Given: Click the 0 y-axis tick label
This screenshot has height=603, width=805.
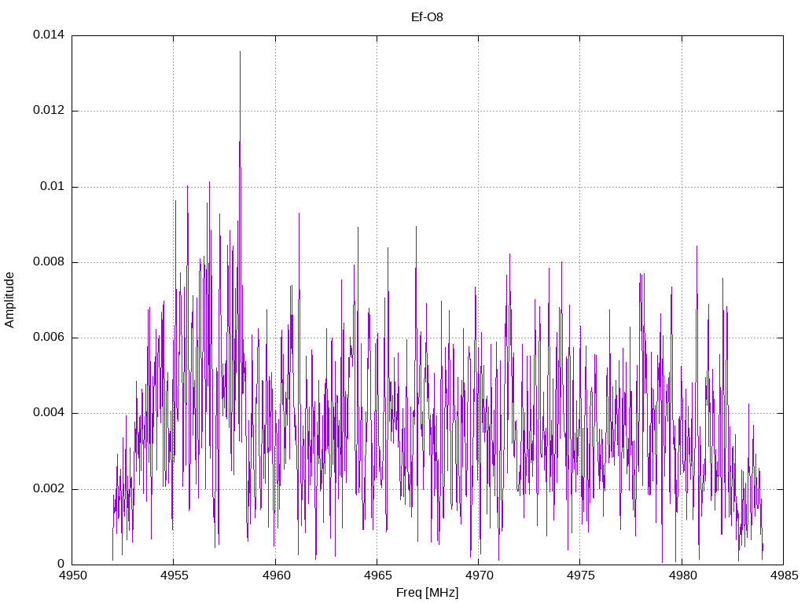Looking at the screenshot, I should pyautogui.click(x=61, y=564).
